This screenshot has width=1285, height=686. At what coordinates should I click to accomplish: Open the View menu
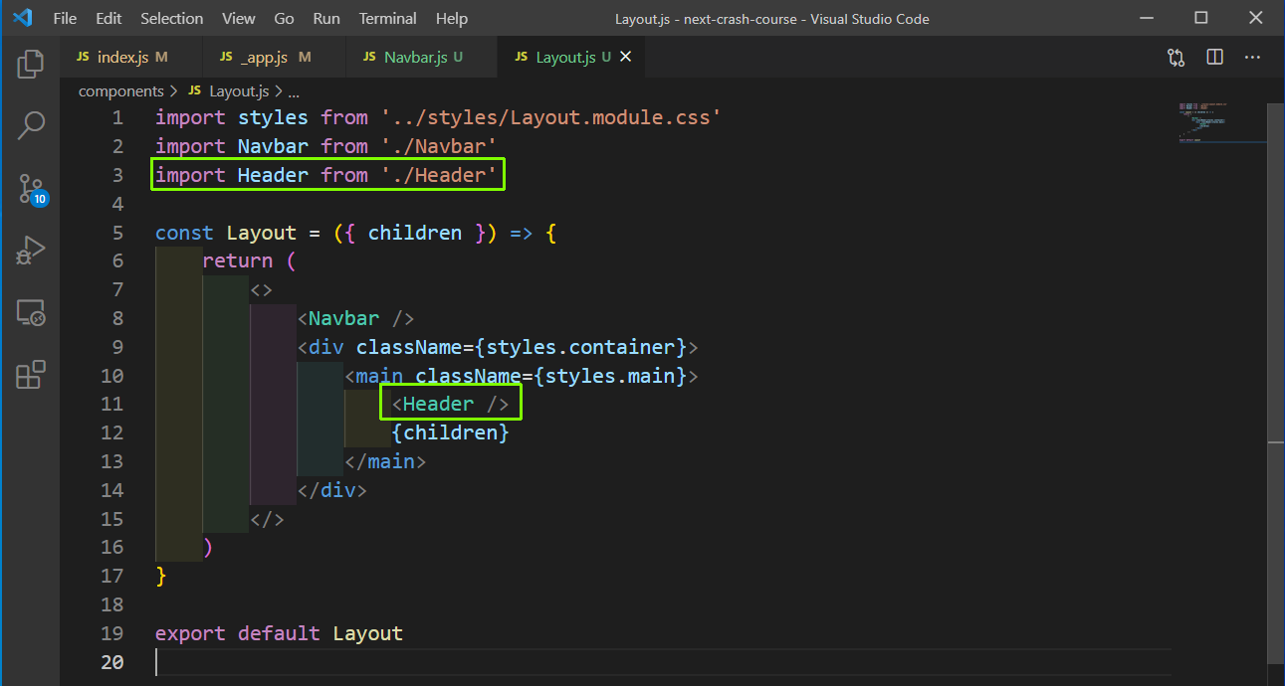(x=239, y=19)
